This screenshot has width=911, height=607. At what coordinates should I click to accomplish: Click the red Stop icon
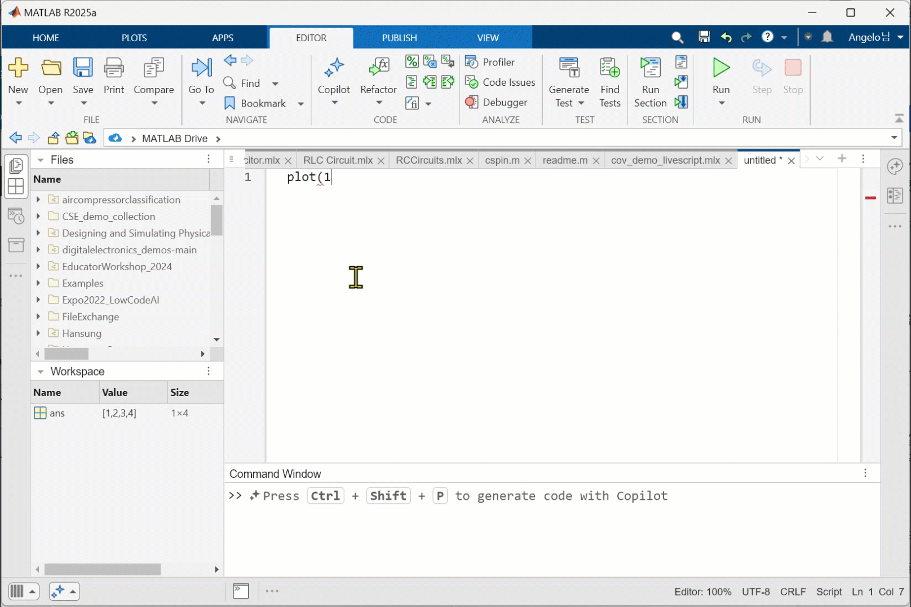click(793, 68)
